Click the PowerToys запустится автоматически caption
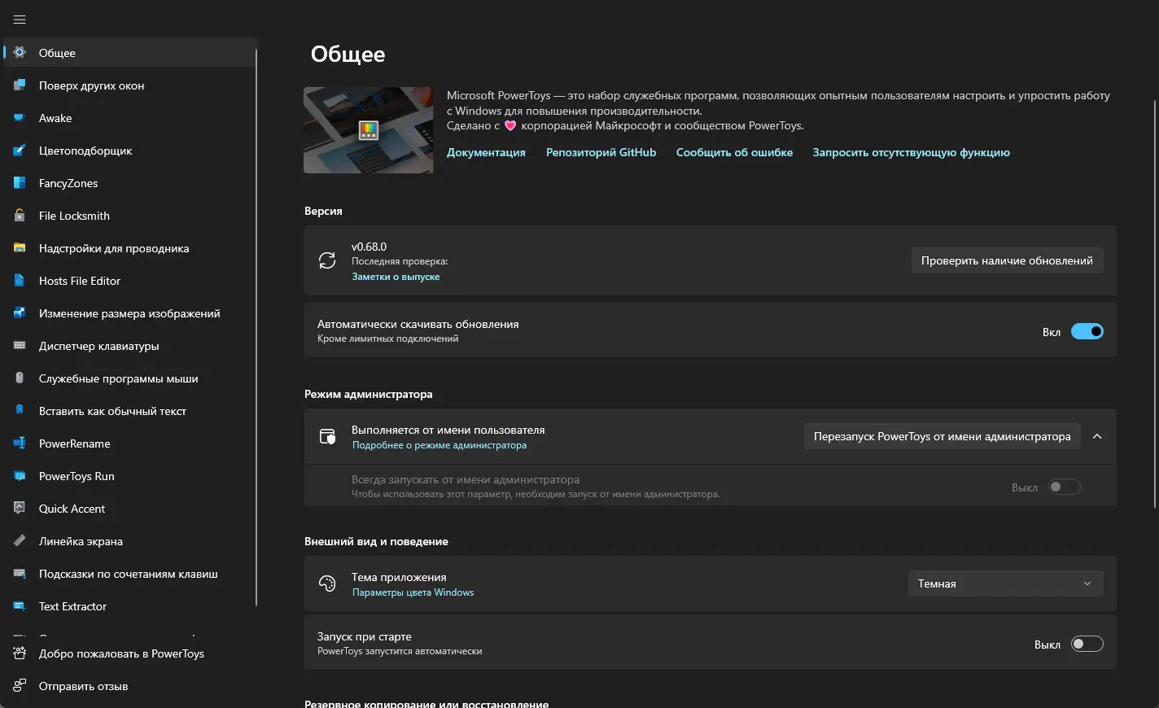This screenshot has height=708, width=1159. (400, 651)
